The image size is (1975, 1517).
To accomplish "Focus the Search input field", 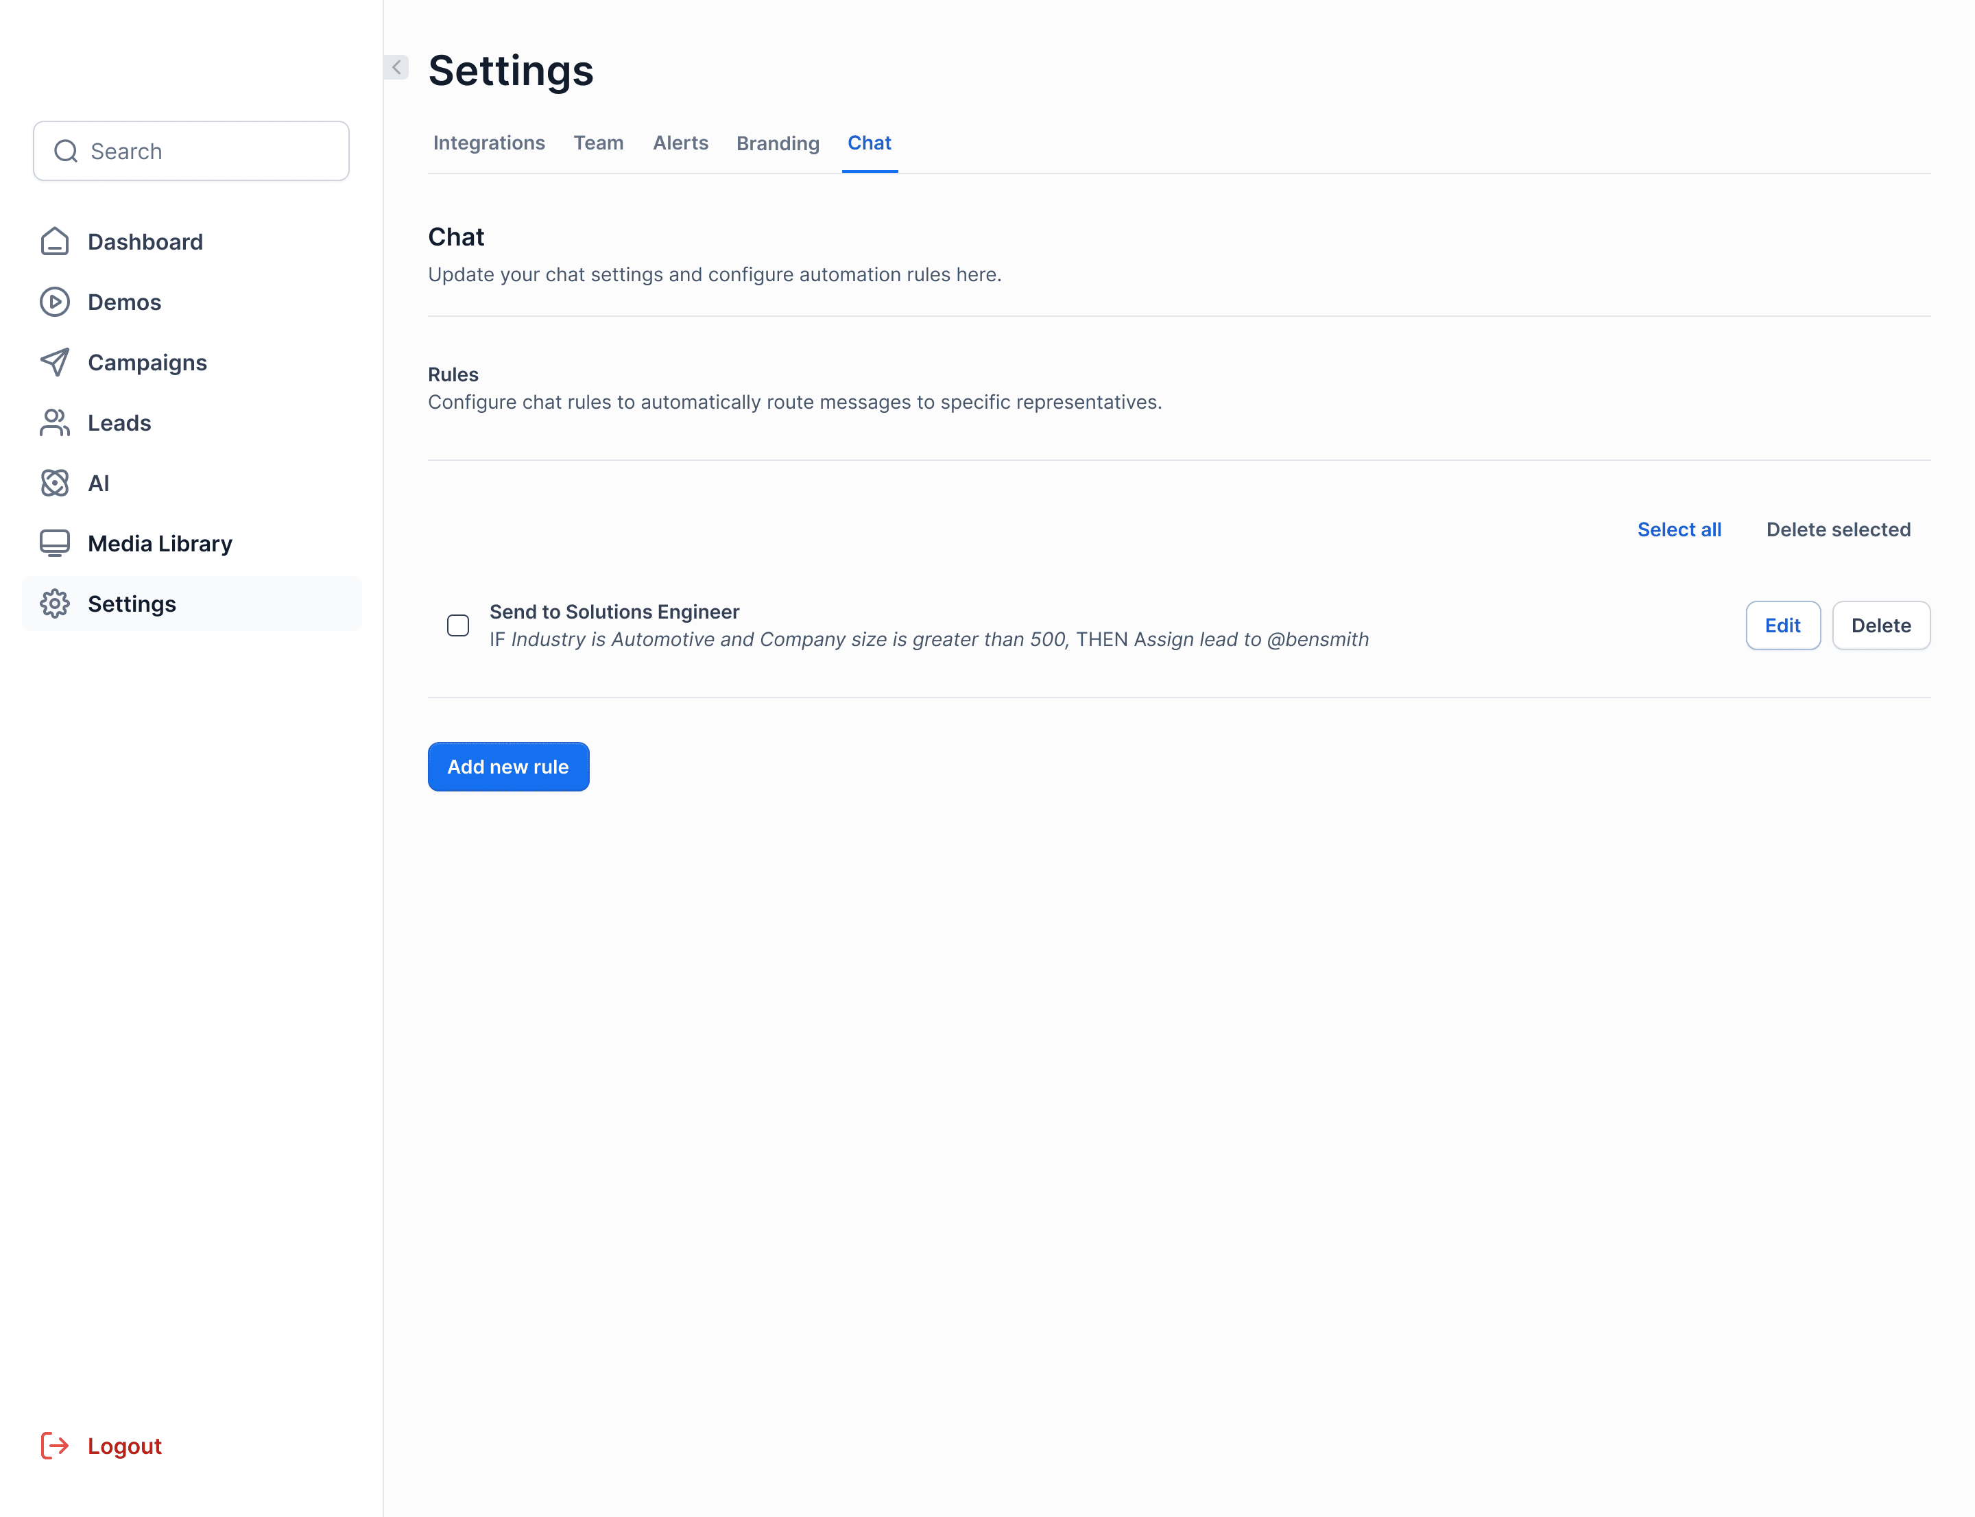I will tap(191, 151).
